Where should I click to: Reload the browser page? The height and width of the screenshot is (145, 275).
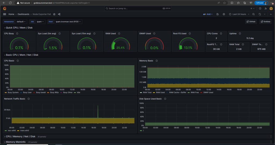pos(10,3)
